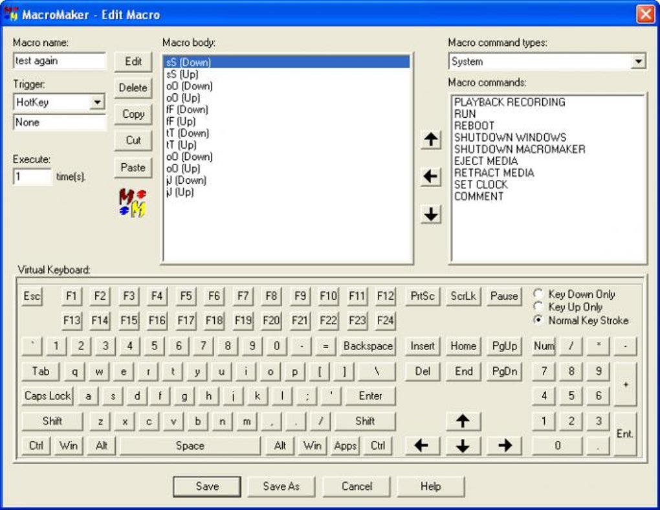
Task: Click the numpad Ent. key
Action: 625,434
